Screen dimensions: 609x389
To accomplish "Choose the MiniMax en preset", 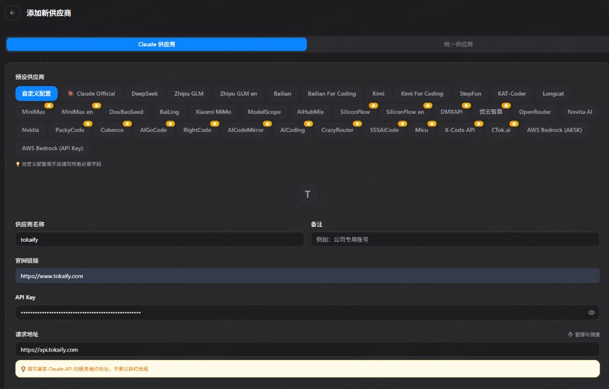I will pos(77,112).
